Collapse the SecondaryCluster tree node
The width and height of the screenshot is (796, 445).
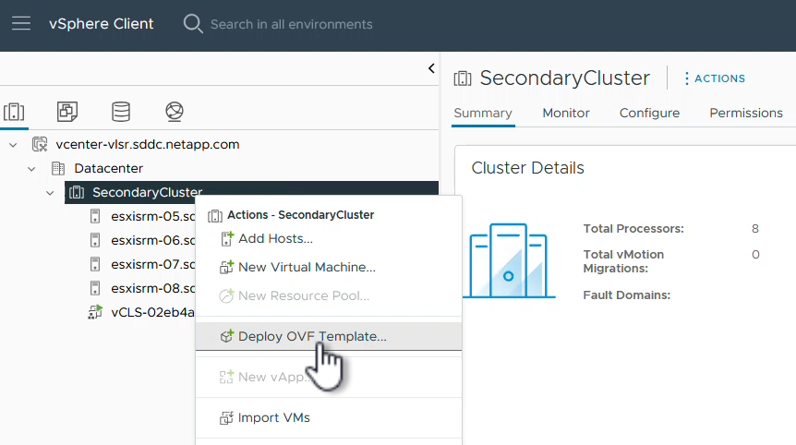pyautogui.click(x=50, y=193)
